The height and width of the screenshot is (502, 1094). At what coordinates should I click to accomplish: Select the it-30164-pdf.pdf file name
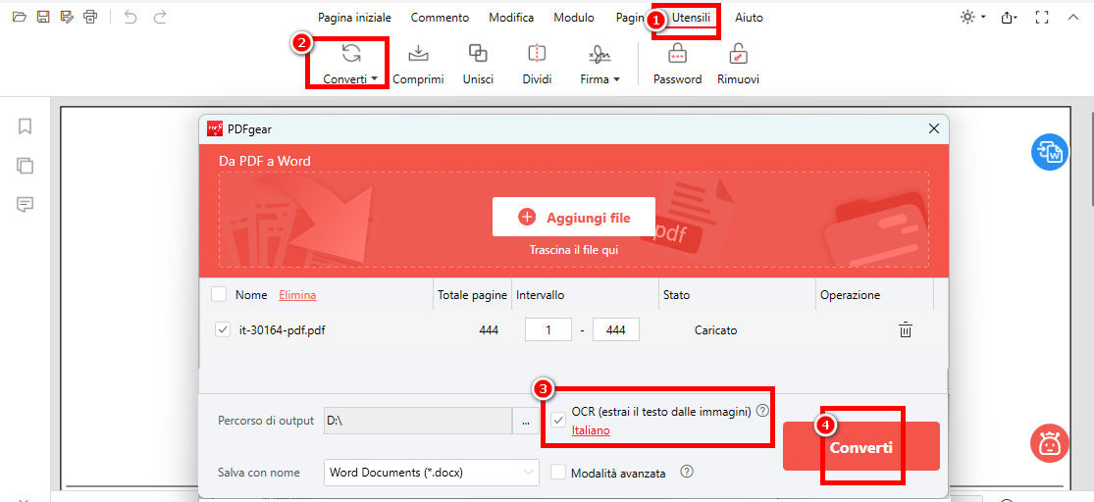(282, 330)
